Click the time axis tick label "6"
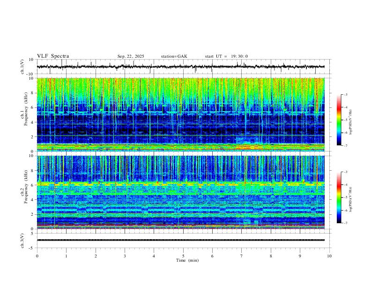 click(x=213, y=256)
